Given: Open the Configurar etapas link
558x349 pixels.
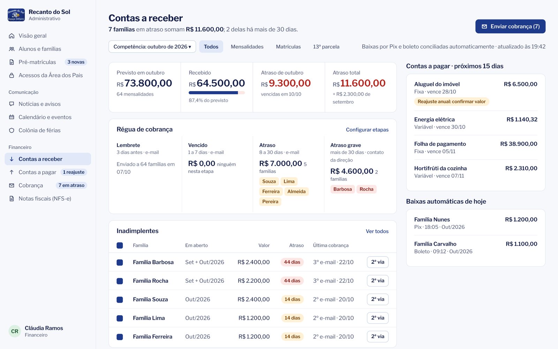Looking at the screenshot, I should click(367, 129).
